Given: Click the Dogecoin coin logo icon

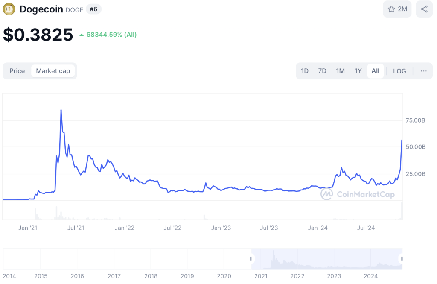Looking at the screenshot, I should 9,9.
